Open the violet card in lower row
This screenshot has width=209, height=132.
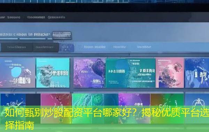point(134,108)
